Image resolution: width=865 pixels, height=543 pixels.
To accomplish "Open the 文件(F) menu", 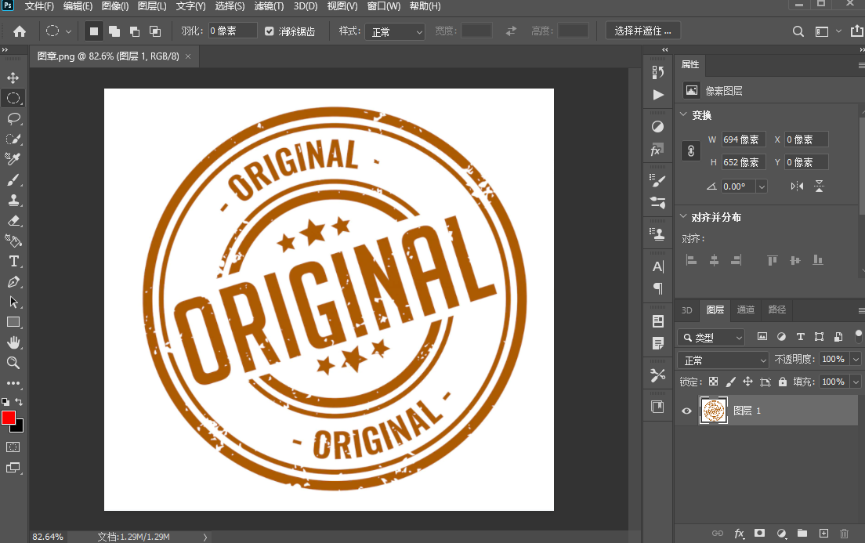I will (39, 6).
